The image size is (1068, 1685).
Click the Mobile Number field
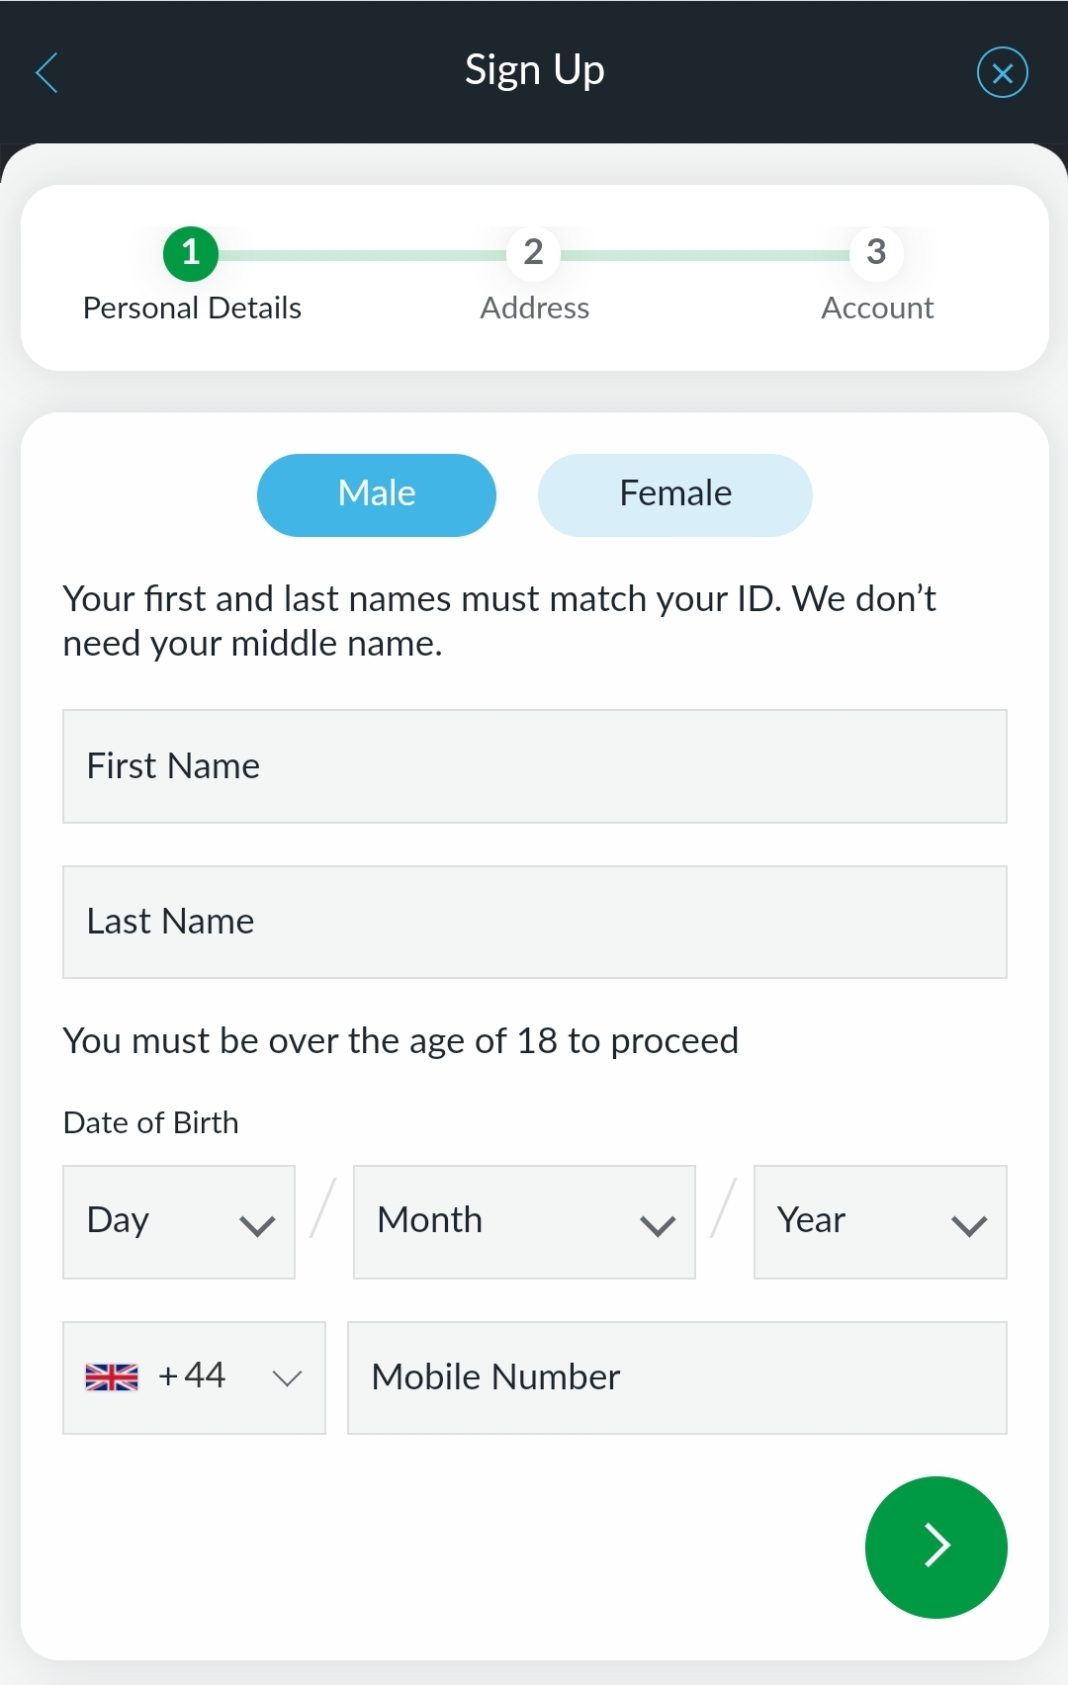[x=677, y=1377]
